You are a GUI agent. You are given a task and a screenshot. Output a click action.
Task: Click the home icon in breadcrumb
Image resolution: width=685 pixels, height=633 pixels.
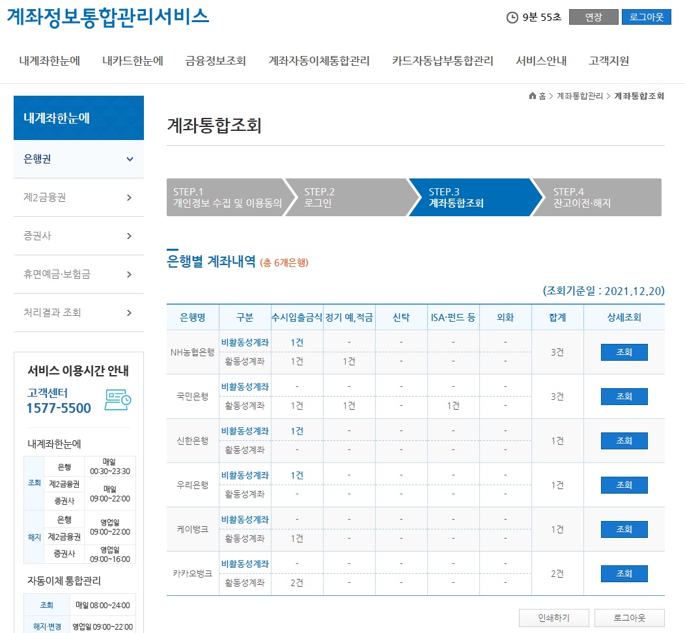click(533, 96)
